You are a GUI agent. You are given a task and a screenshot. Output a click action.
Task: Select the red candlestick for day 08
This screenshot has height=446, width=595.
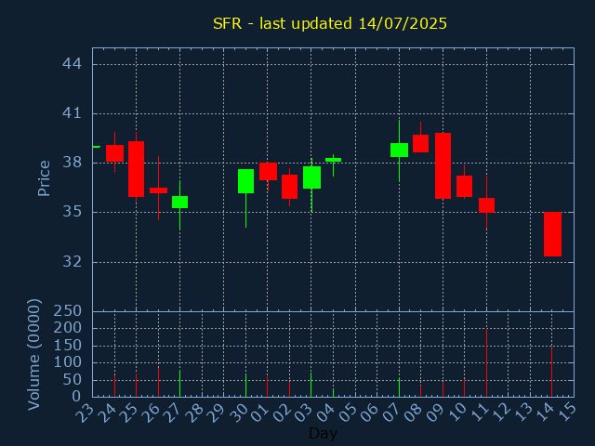pyautogui.click(x=420, y=144)
